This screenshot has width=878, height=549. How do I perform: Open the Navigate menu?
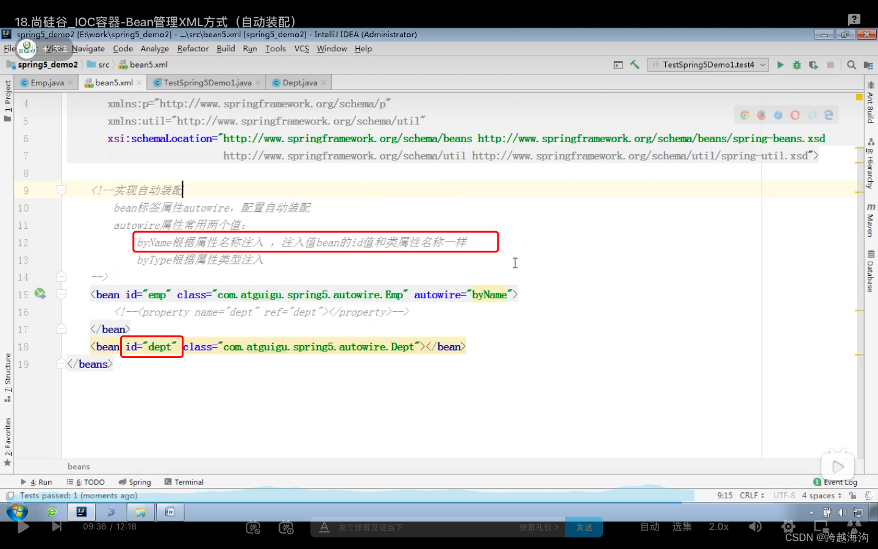pyautogui.click(x=88, y=49)
